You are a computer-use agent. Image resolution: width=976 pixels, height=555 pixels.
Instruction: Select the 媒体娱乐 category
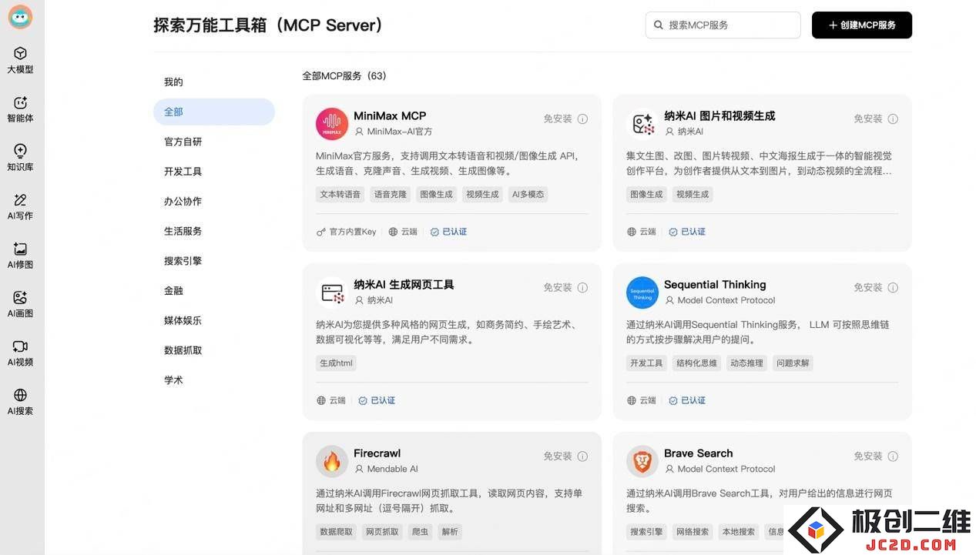click(x=214, y=320)
